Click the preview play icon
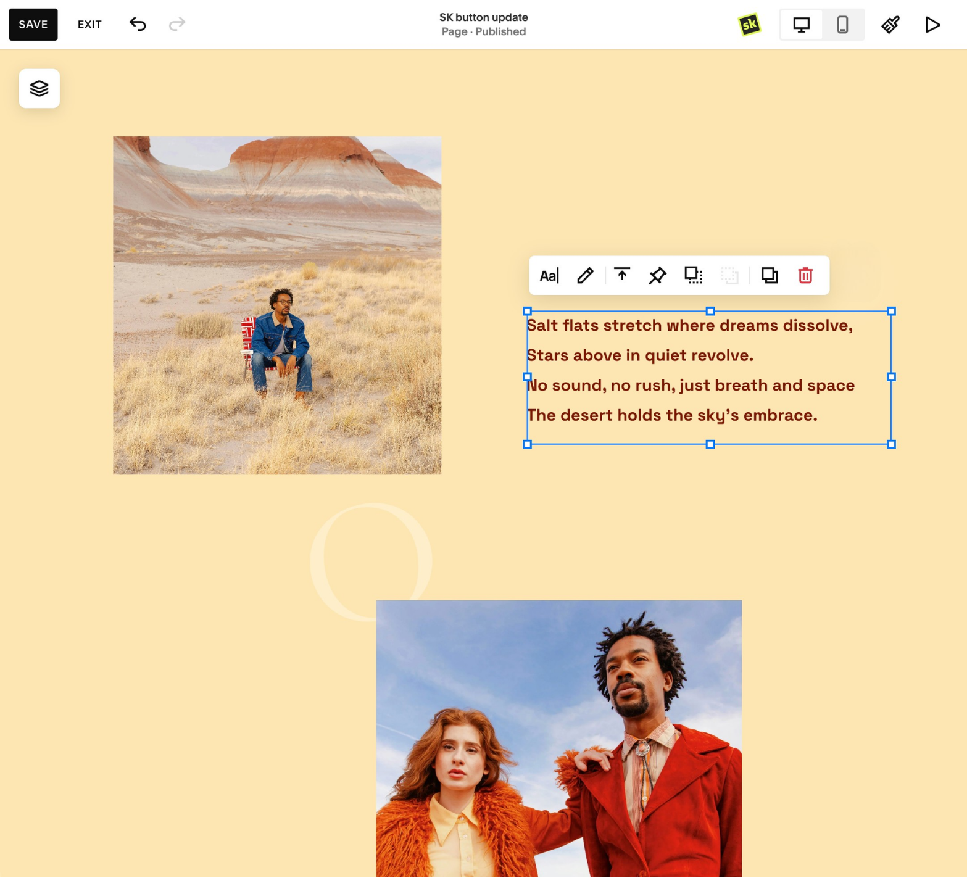Screen dimensions: 967x878 (x=932, y=25)
